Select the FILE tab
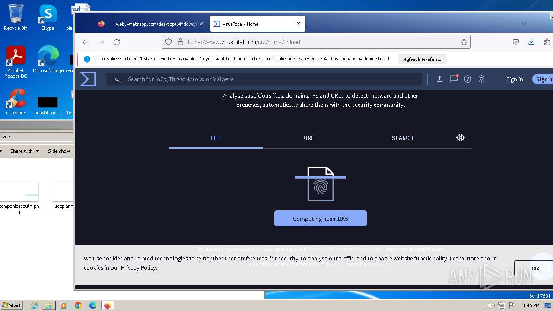Image resolution: width=553 pixels, height=311 pixels. pyautogui.click(x=216, y=138)
